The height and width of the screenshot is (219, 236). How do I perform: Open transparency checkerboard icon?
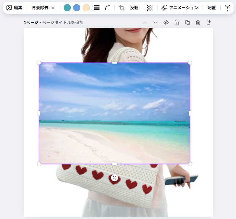coord(150,8)
